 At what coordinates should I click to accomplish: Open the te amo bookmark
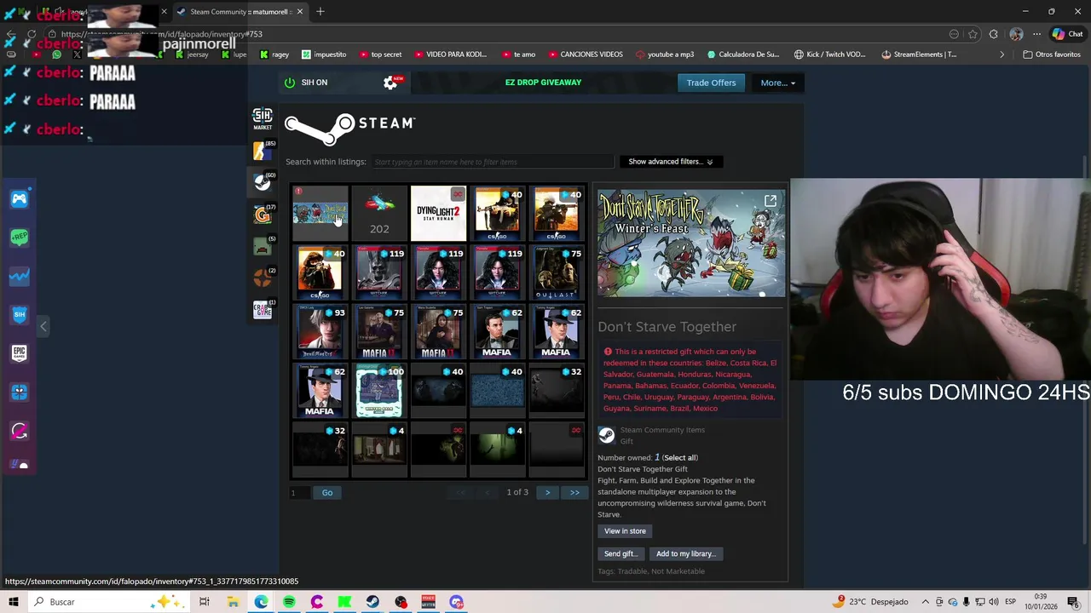(x=517, y=54)
